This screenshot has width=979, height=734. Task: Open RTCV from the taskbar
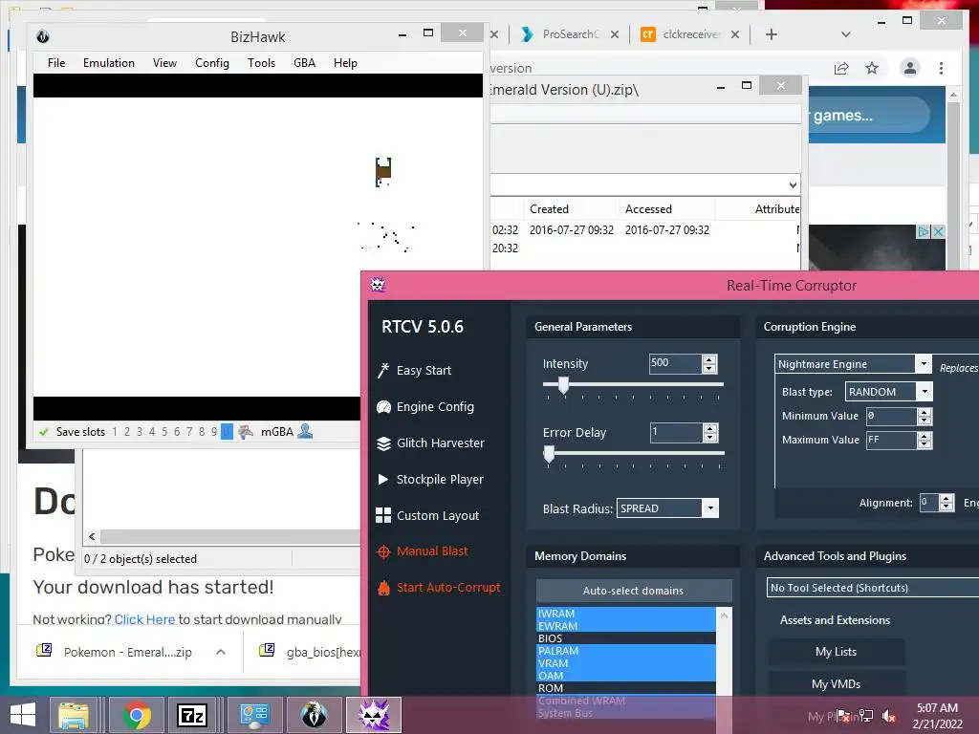point(374,715)
